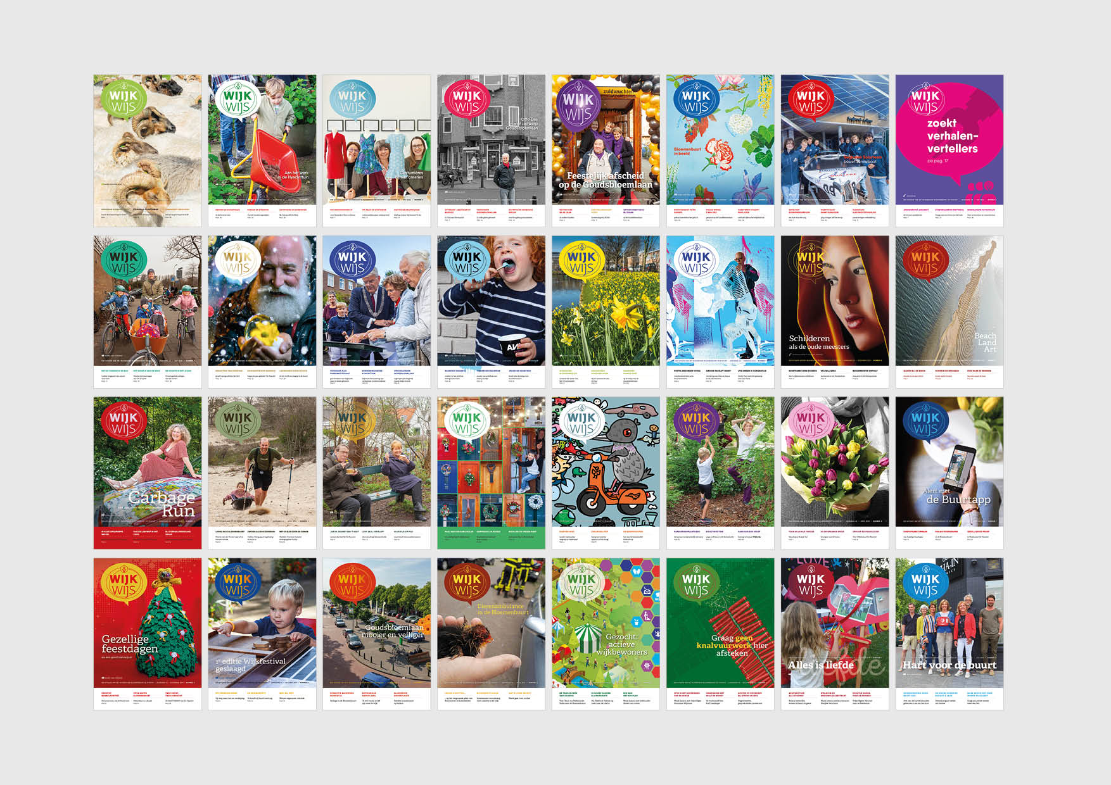Screen dimensions: 1111x785
Task: Click the 'Bloemenbuurt in beeld' floral illustration cover
Action: pyautogui.click(x=720, y=151)
